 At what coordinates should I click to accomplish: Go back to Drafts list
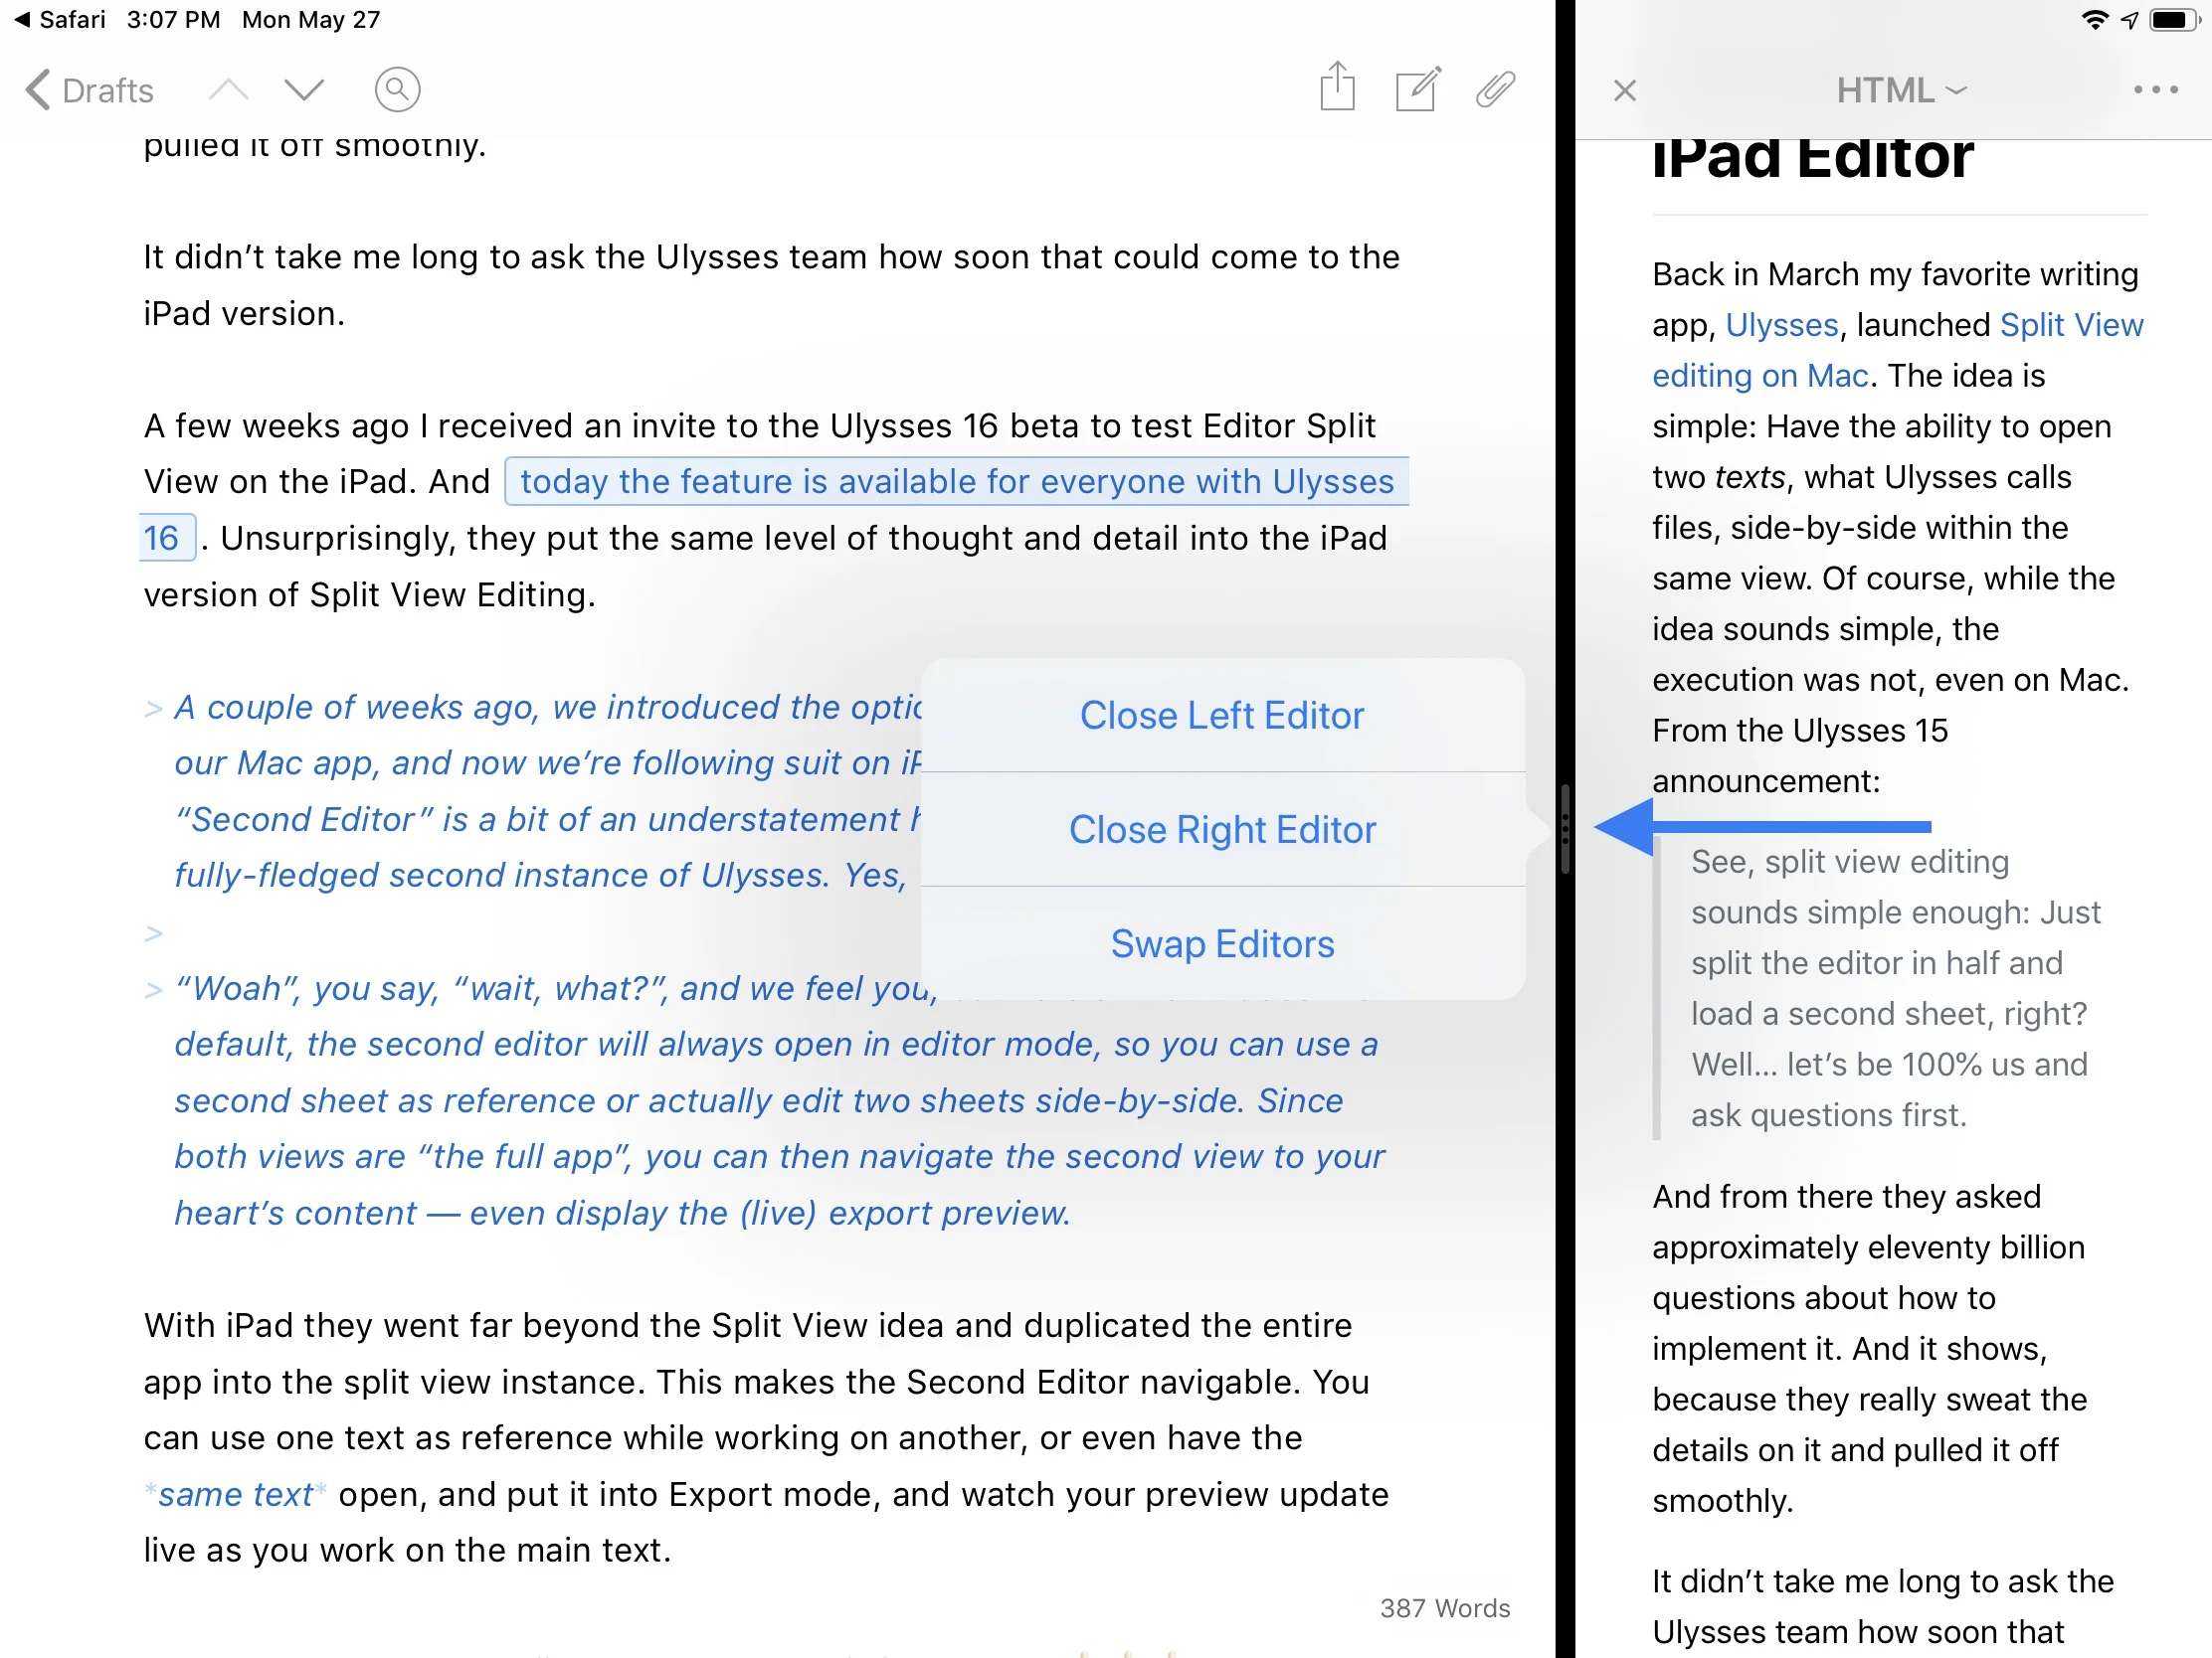tap(89, 89)
